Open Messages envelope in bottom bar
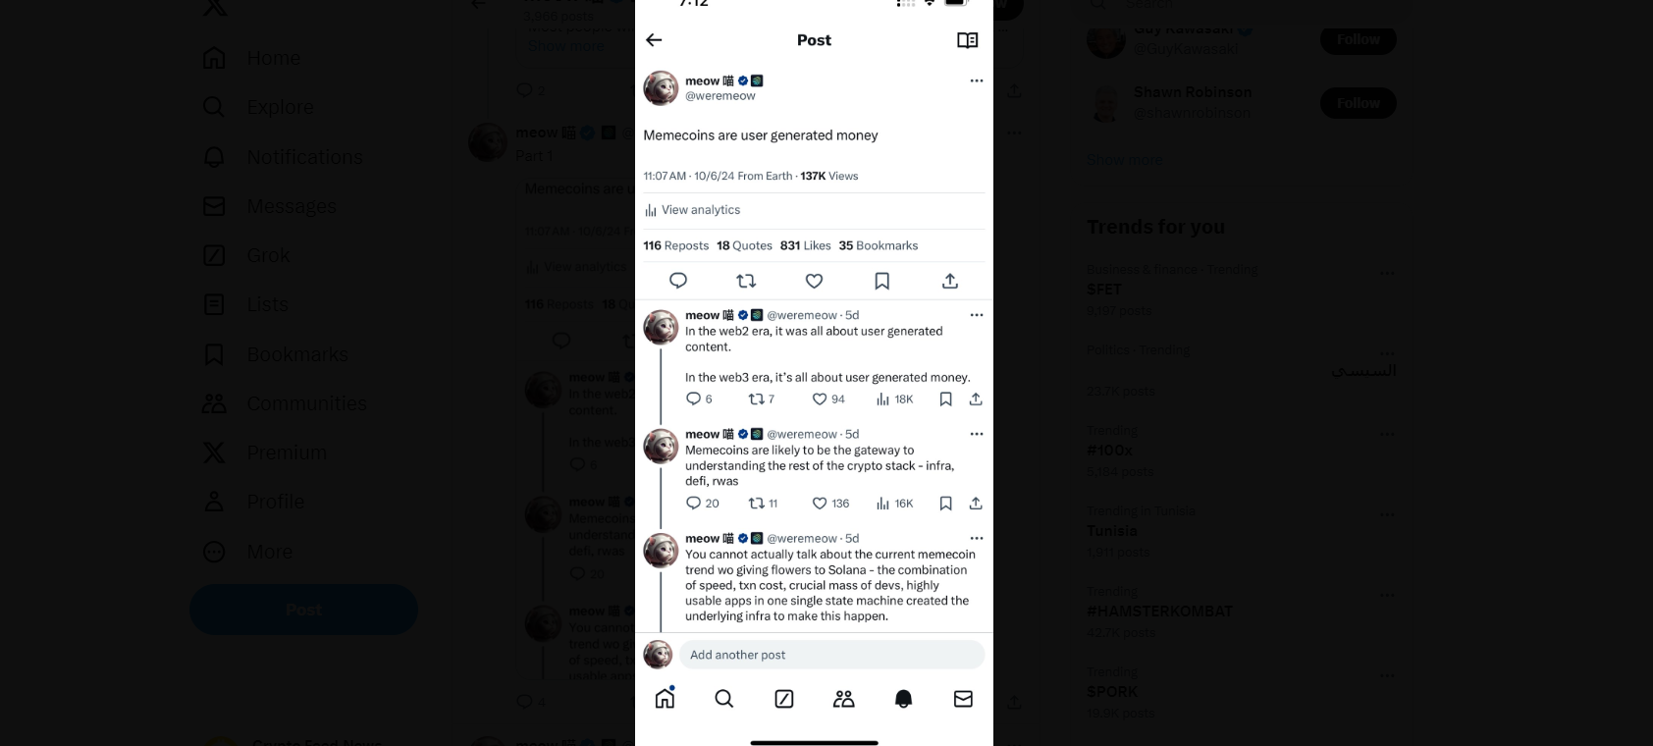 click(x=963, y=698)
